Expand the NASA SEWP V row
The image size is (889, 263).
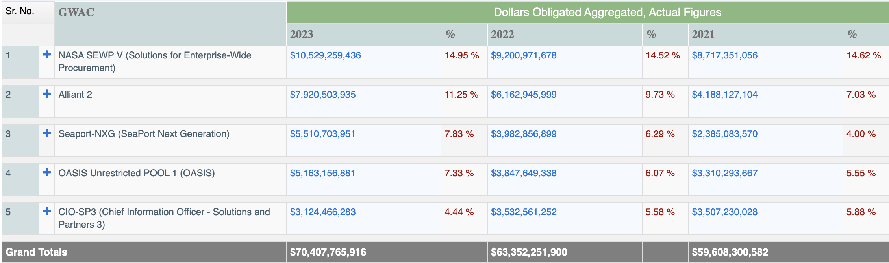tap(46, 55)
